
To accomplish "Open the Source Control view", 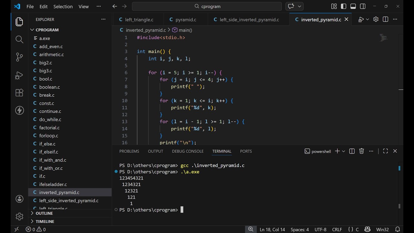I will point(19,57).
